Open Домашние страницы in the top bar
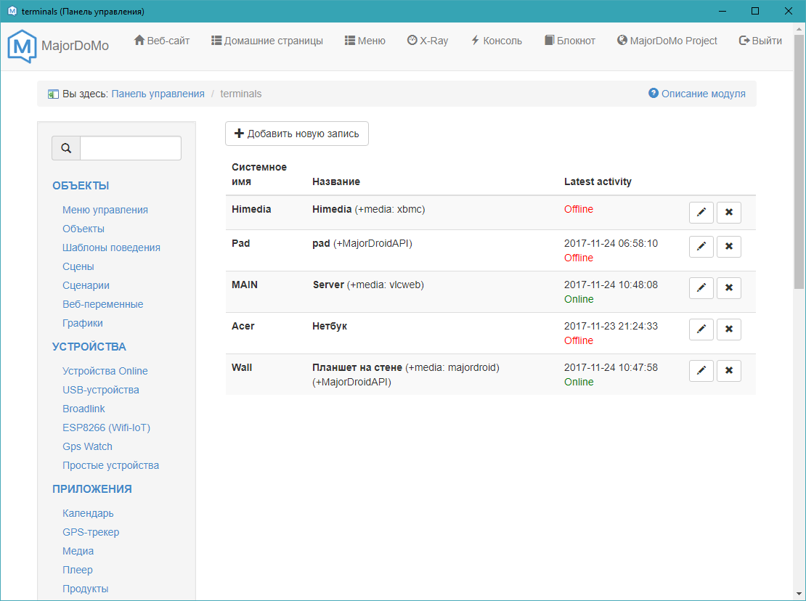The image size is (806, 601). 267,41
